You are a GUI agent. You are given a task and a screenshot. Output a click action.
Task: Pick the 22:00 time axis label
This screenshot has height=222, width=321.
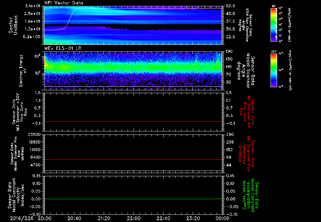(134, 218)
